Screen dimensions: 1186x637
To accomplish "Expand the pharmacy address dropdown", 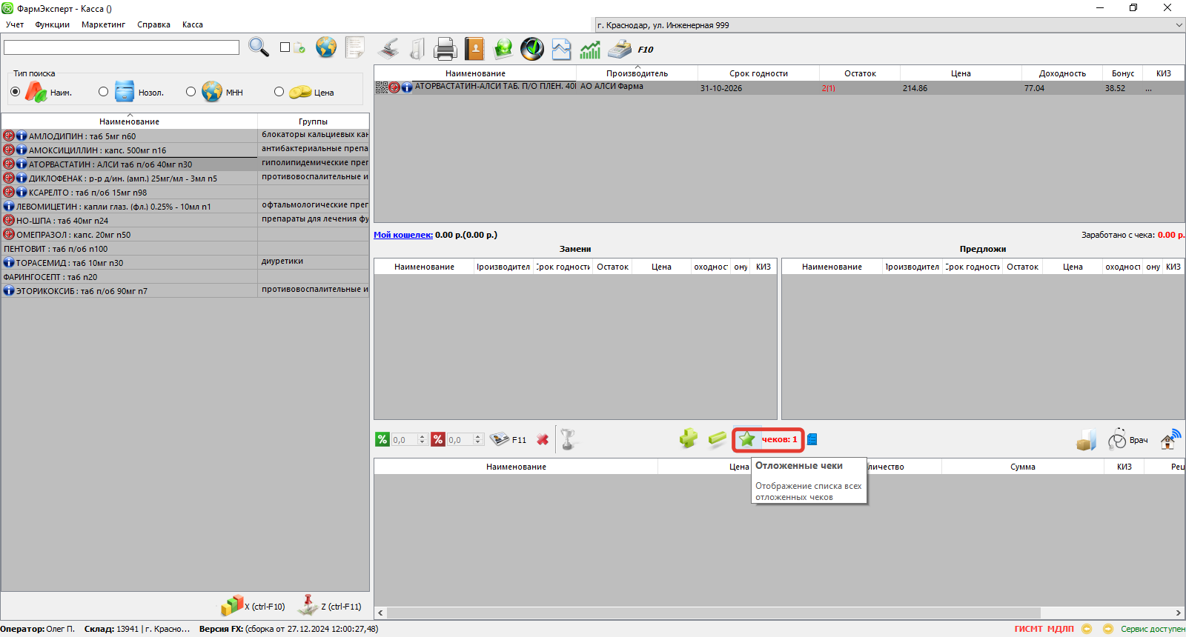I will 1179,25.
